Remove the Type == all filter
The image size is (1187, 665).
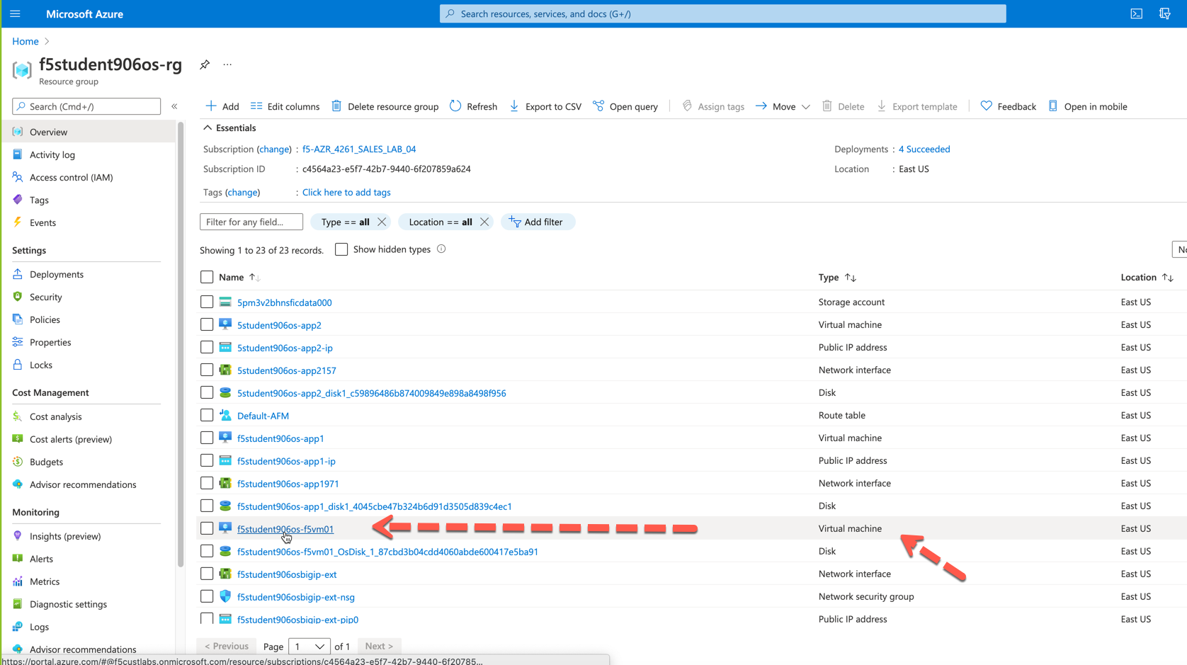pos(382,222)
